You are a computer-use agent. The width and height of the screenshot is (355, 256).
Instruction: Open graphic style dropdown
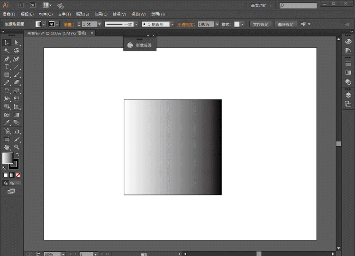coord(243,24)
